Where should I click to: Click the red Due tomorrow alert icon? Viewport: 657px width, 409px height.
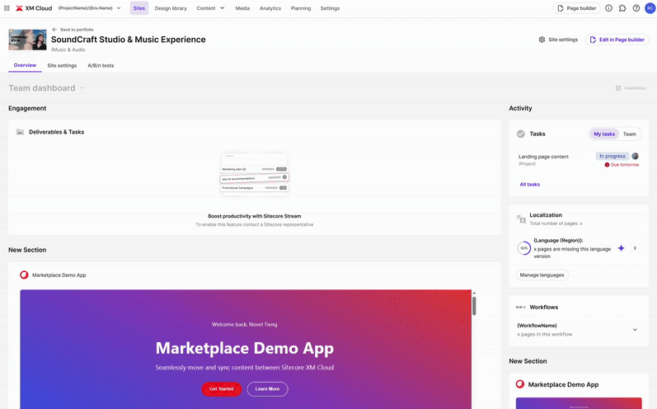point(607,165)
